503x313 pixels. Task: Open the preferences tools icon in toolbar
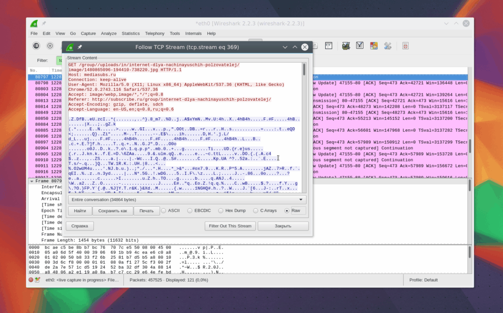click(x=388, y=46)
